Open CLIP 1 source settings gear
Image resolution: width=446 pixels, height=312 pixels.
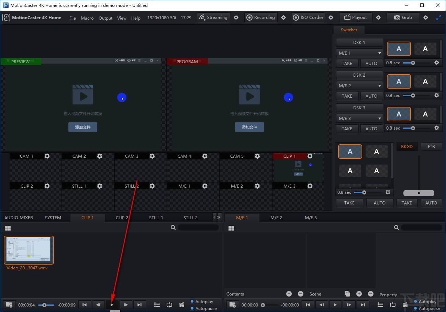coord(310,156)
